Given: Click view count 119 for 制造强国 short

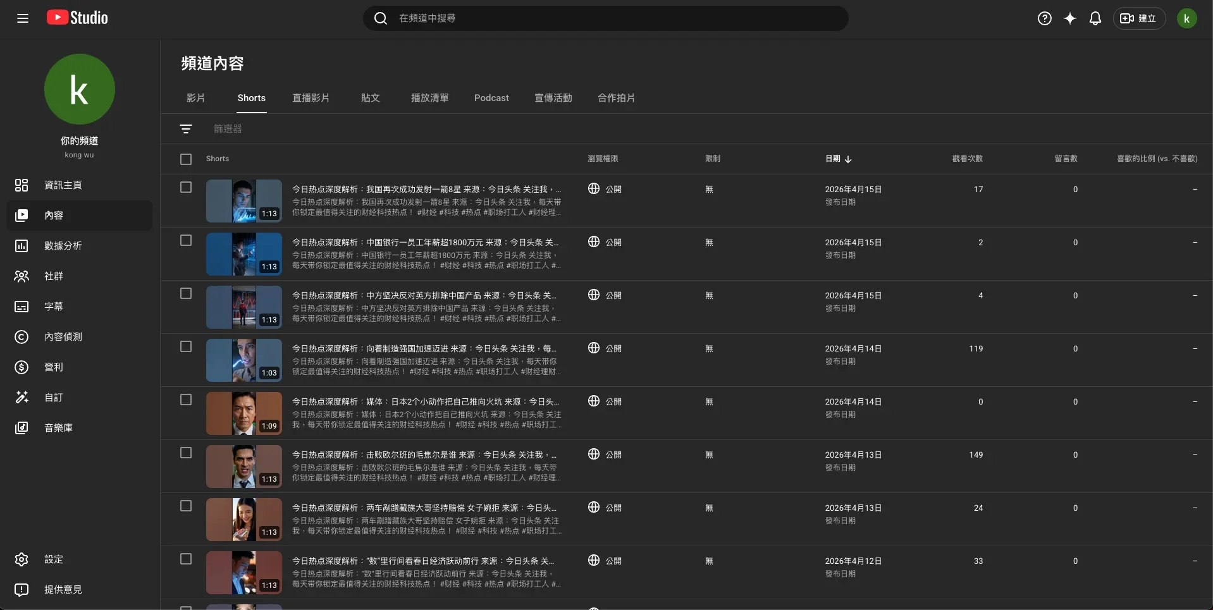Looking at the screenshot, I should pos(976,348).
